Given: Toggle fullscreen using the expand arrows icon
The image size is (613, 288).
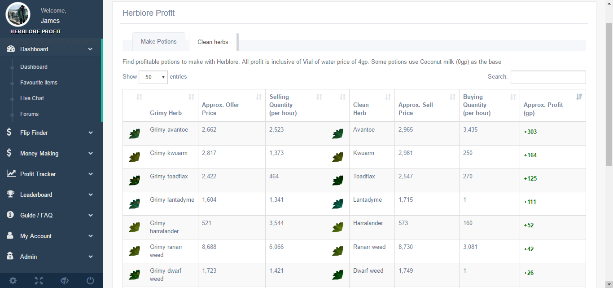Looking at the screenshot, I should point(39,281).
